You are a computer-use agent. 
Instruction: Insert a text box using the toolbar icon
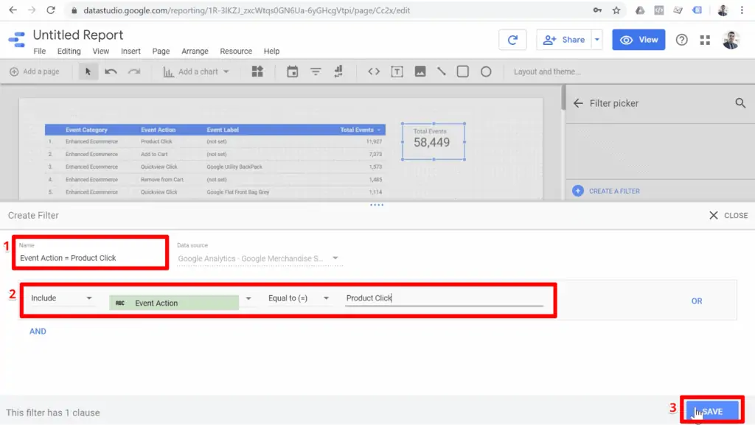coord(398,71)
